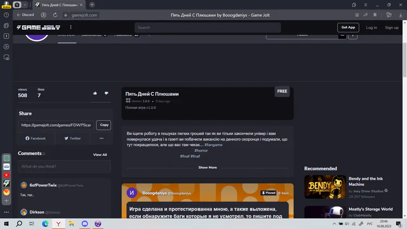The height and width of the screenshot is (229, 407).
Task: Open sidebar more options ellipsis
Action: tap(7, 212)
